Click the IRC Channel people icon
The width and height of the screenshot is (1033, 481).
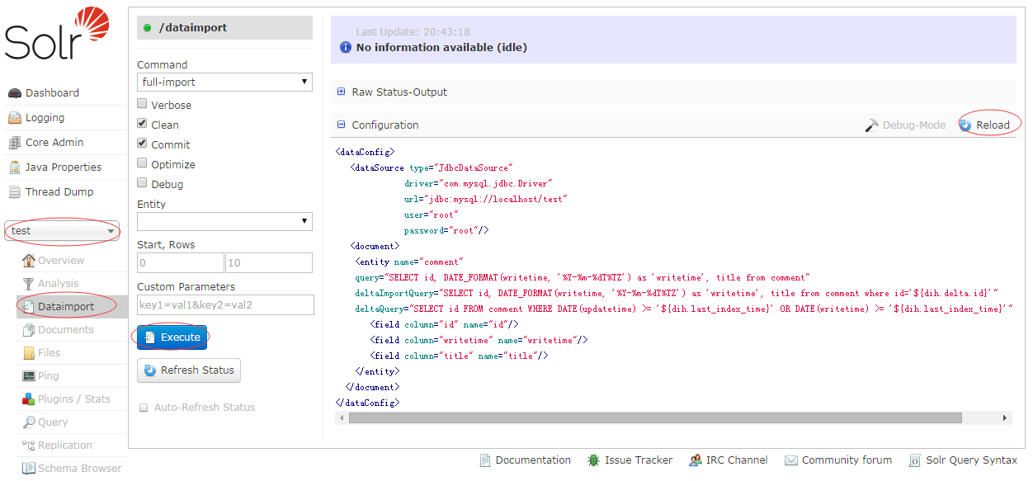tap(695, 460)
